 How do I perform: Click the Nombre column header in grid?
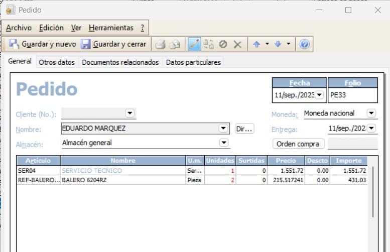click(x=123, y=161)
